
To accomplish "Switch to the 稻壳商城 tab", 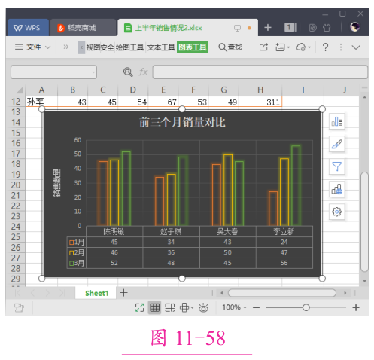I will point(83,28).
